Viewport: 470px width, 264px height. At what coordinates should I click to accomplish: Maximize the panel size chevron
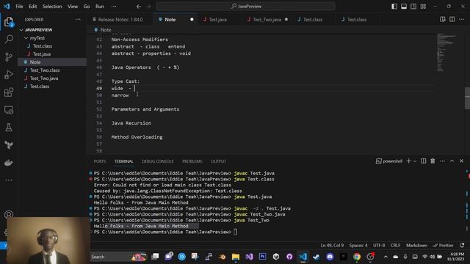tap(452, 161)
